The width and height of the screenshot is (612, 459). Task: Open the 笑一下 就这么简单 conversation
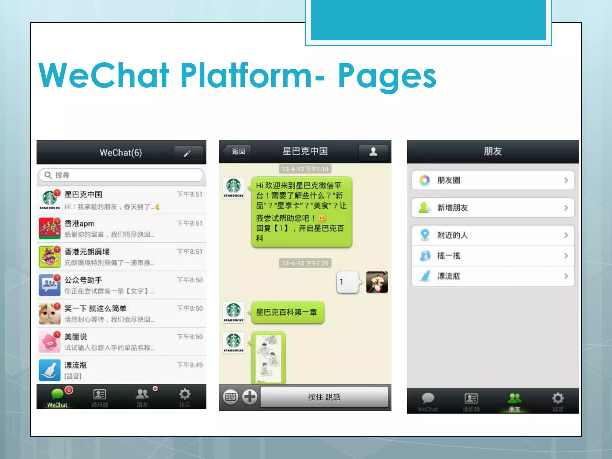pos(121,313)
